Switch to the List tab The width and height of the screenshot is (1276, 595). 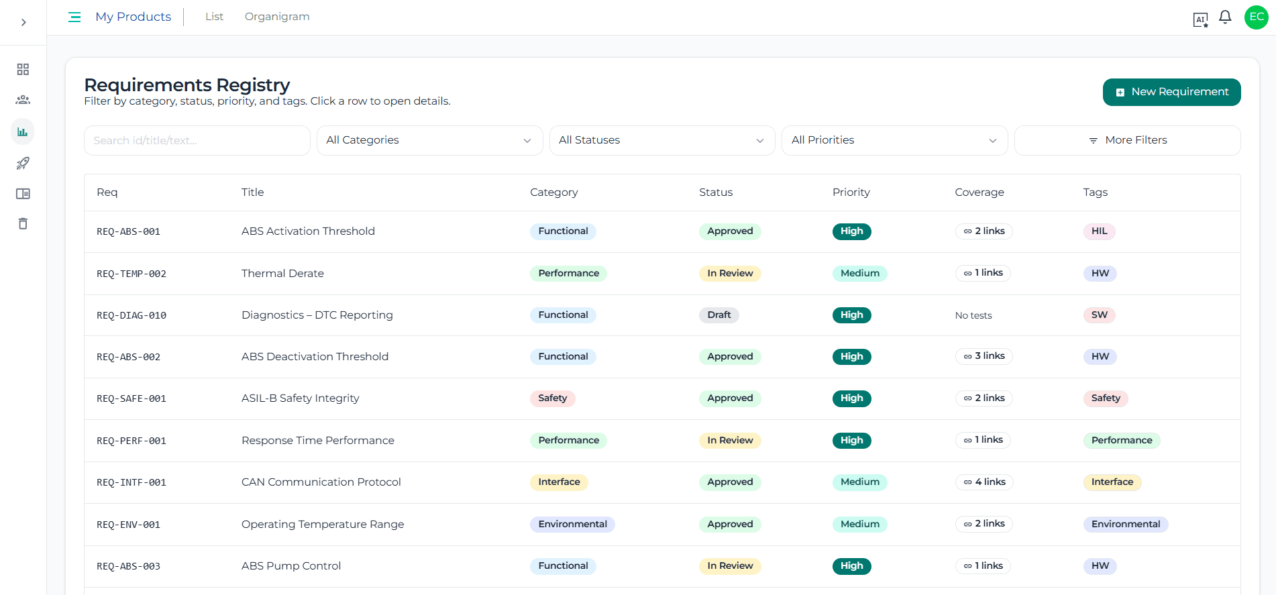coord(214,17)
